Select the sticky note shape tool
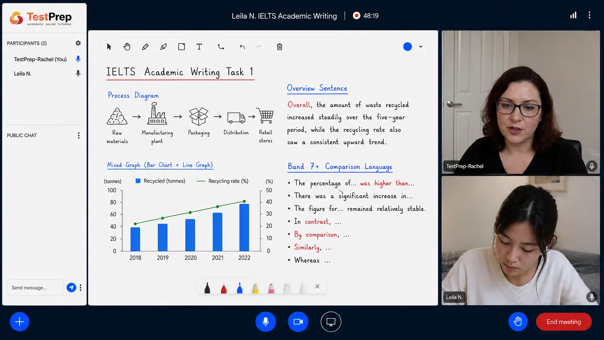Screen dimensions: 604x340 [x=182, y=47]
